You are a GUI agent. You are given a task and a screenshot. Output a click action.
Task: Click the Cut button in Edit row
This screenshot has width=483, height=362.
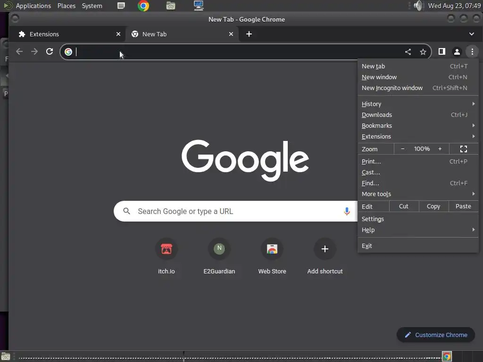click(404, 206)
